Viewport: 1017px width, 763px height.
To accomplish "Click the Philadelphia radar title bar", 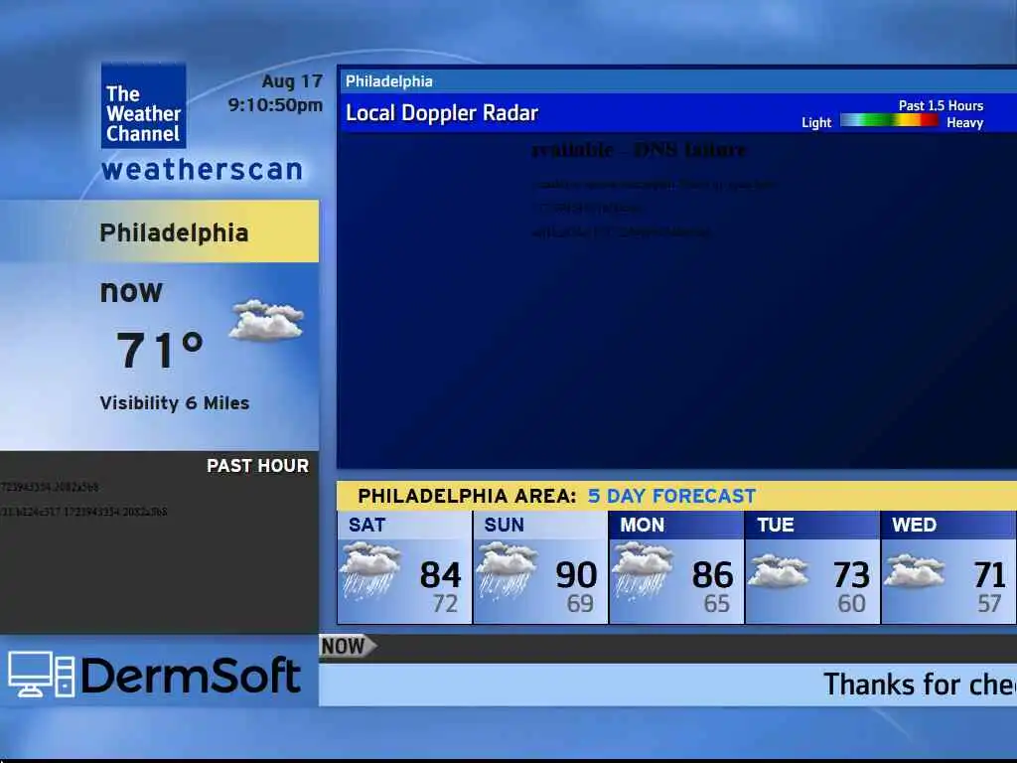I will 677,81.
